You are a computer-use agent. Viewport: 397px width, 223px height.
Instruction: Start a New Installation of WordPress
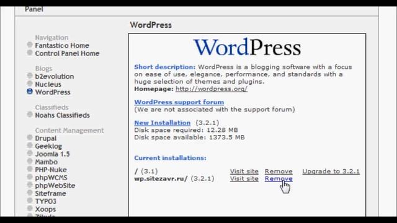[163, 123]
